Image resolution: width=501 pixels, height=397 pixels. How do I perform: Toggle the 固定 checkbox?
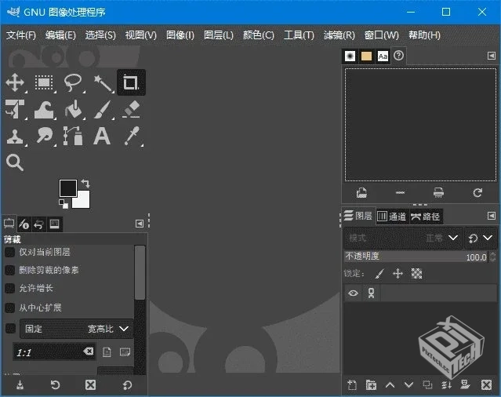tap(10, 328)
